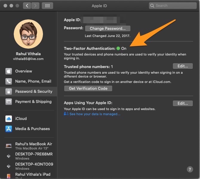Screen dimensions: 200x179
Task: Open the Name, Phone, Email section
Action: pyautogui.click(x=28, y=81)
